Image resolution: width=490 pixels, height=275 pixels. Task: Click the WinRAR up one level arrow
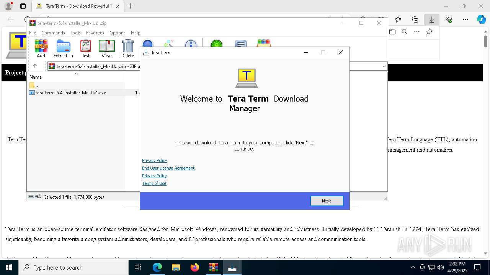pos(35,66)
